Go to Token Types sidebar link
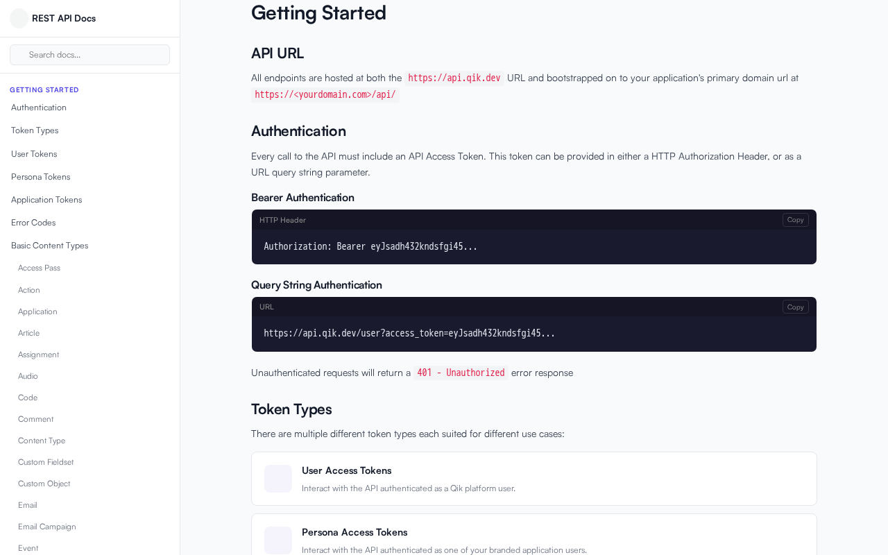This screenshot has height=555, width=888. 35,130
